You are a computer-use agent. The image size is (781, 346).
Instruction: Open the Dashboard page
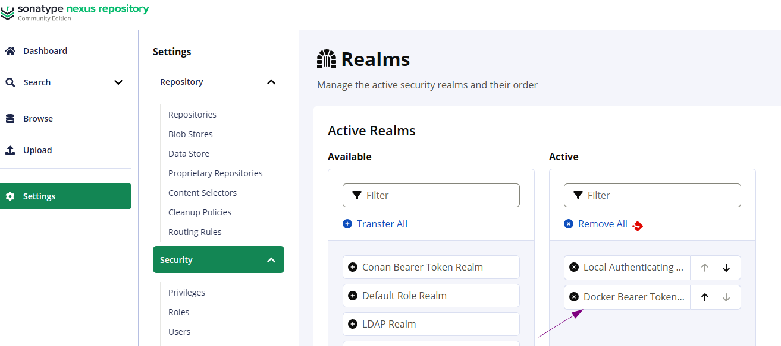45,51
